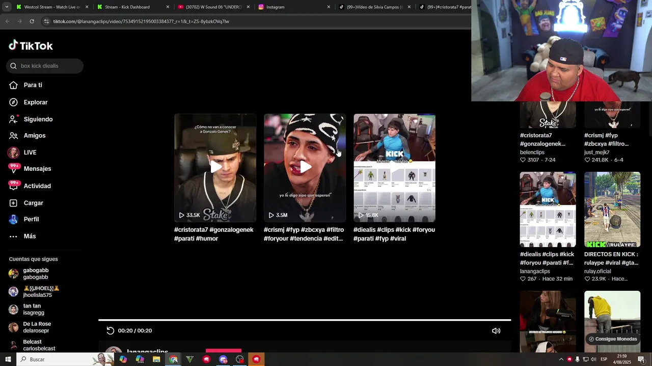Open File Explorer from the taskbar
Viewport: 652px width, 366px height.
[156, 359]
